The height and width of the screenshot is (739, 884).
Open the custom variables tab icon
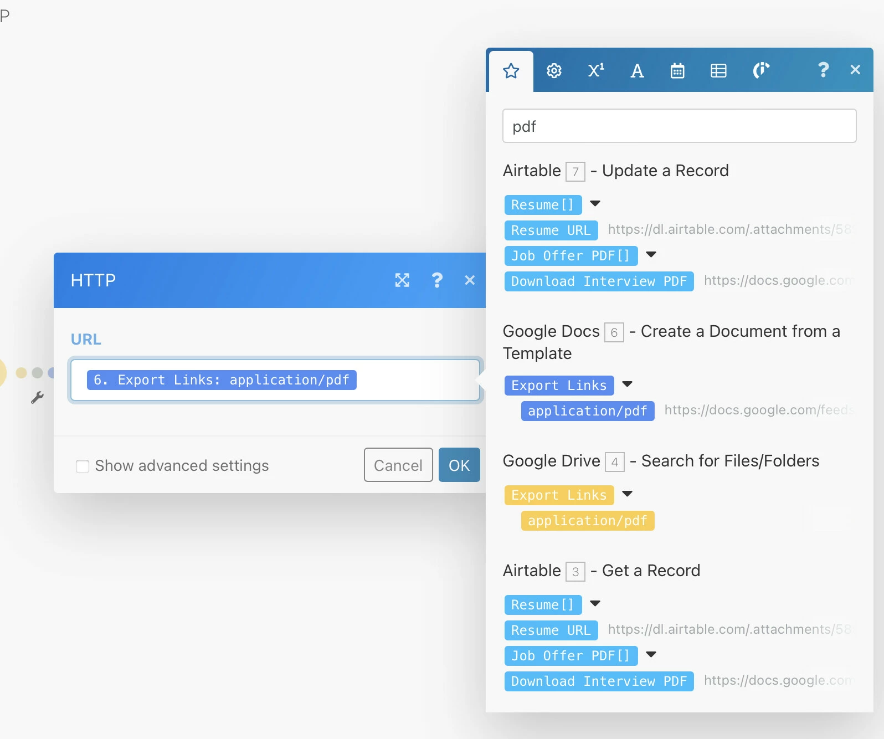(761, 70)
